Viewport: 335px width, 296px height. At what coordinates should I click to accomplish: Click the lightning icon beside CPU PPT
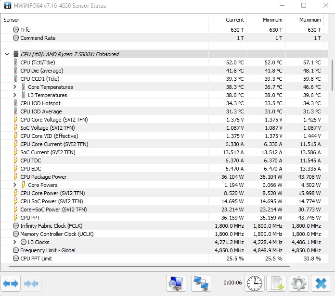pyautogui.click(x=15, y=218)
